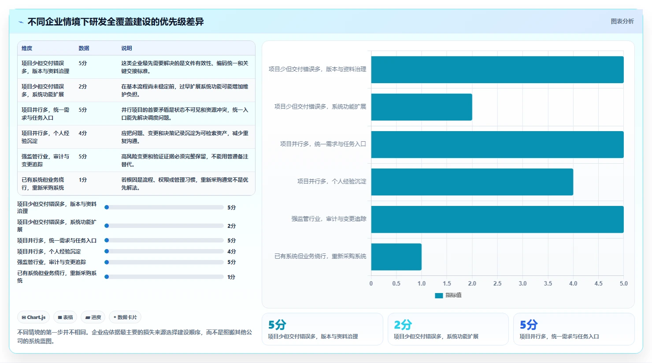This screenshot has height=363, width=652.
Task: Click progress bar for 统一需求与任务入口
Action: point(164,240)
